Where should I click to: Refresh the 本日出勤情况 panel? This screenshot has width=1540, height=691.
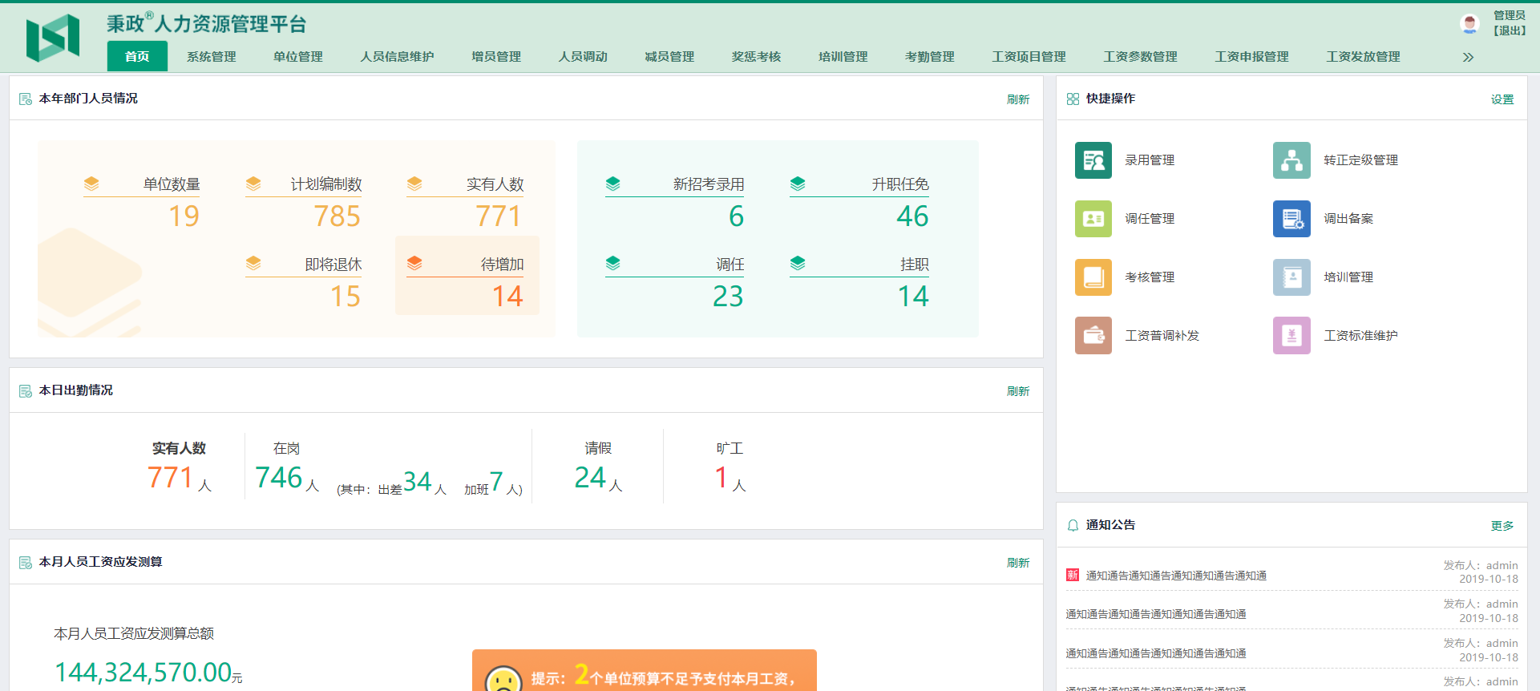[x=1017, y=391]
